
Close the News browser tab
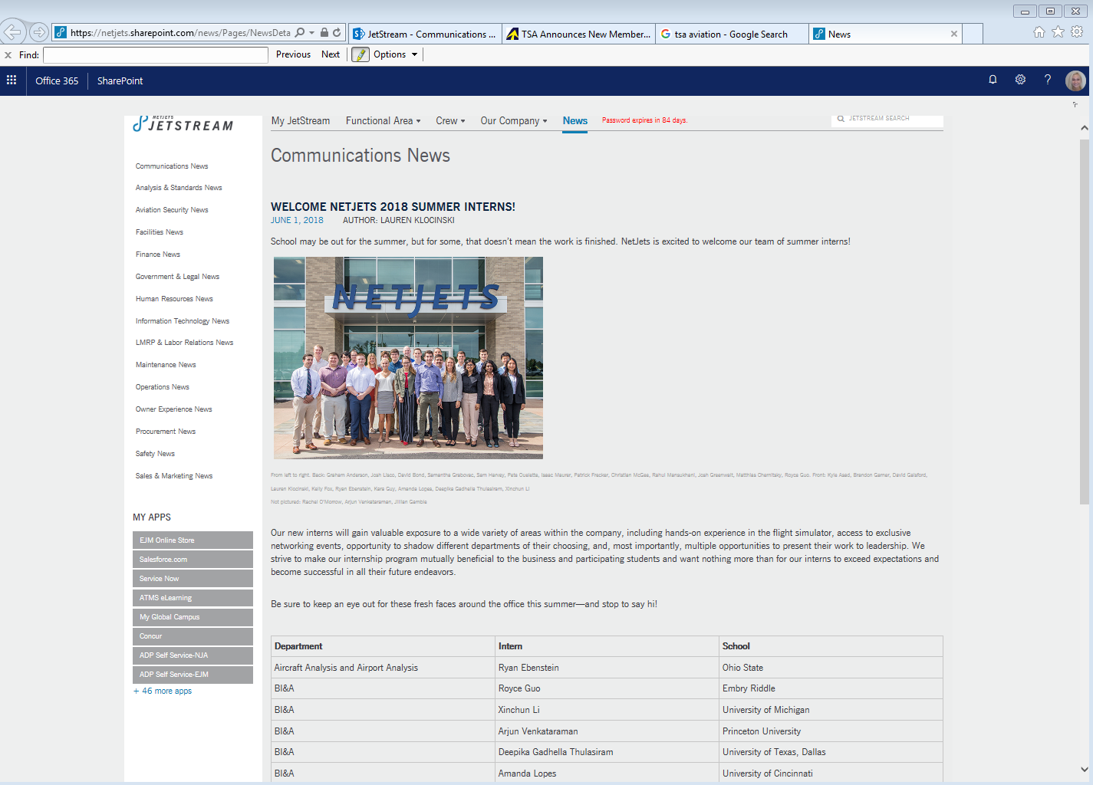click(954, 34)
